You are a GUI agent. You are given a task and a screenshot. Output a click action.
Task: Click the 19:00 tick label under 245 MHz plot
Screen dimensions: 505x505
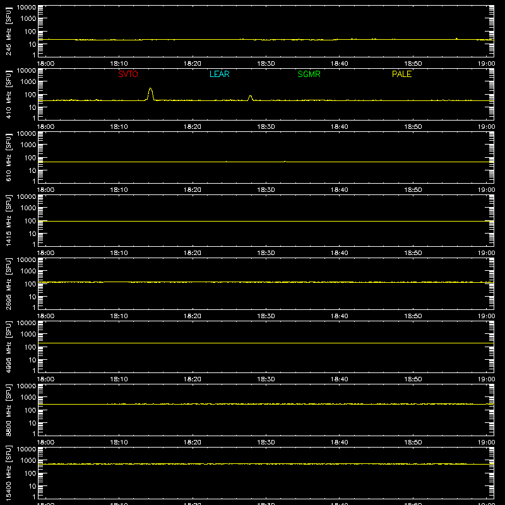point(486,64)
